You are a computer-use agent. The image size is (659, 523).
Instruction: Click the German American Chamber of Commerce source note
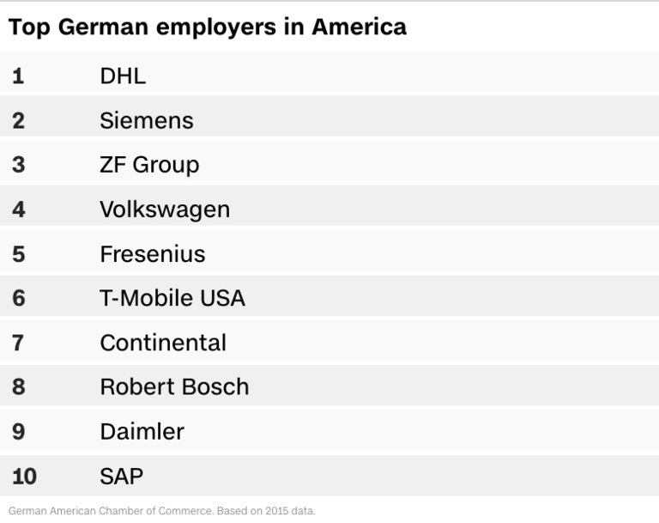[162, 511]
